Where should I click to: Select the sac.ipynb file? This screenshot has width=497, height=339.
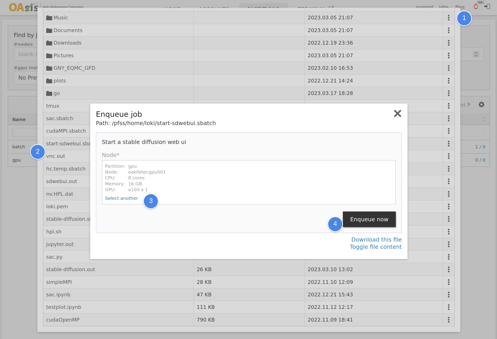58,294
